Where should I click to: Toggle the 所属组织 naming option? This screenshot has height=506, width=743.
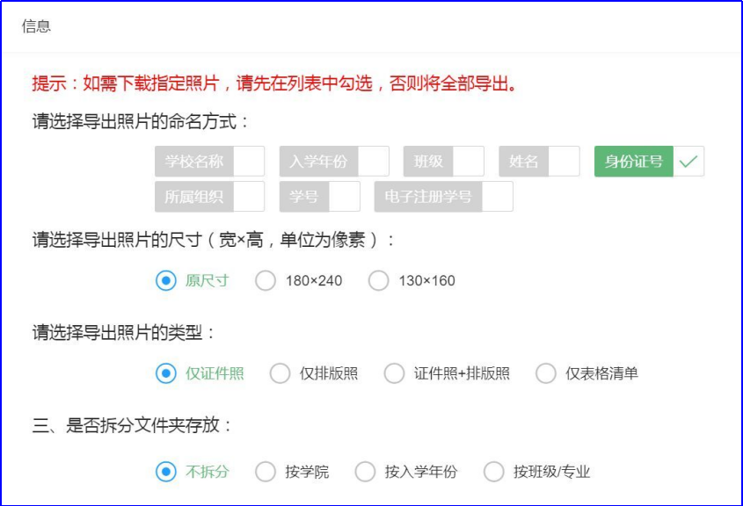[x=209, y=197]
